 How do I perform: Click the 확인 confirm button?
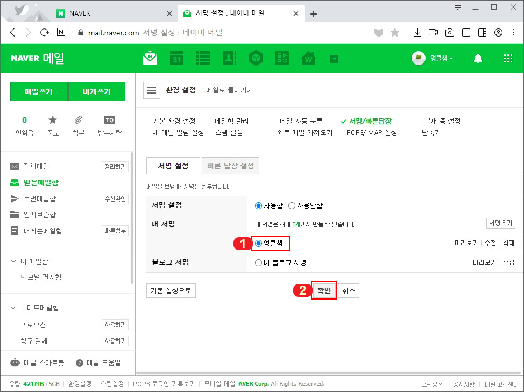(324, 290)
